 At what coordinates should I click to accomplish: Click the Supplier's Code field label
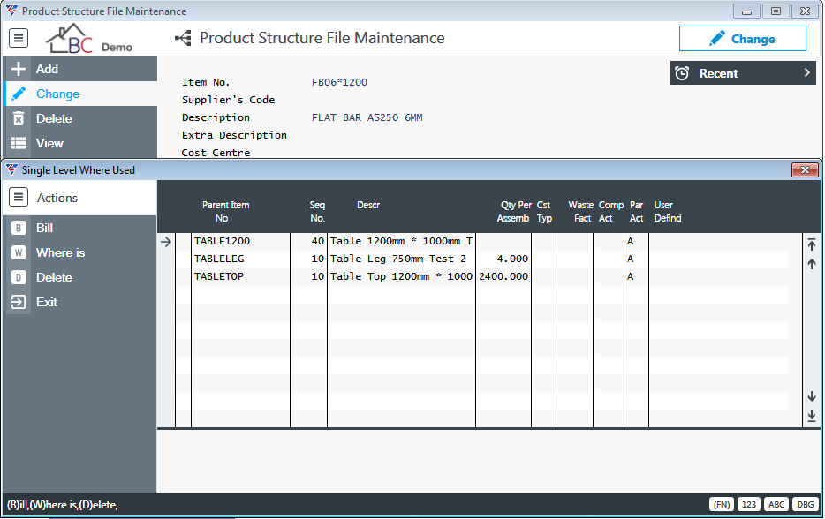coord(229,100)
